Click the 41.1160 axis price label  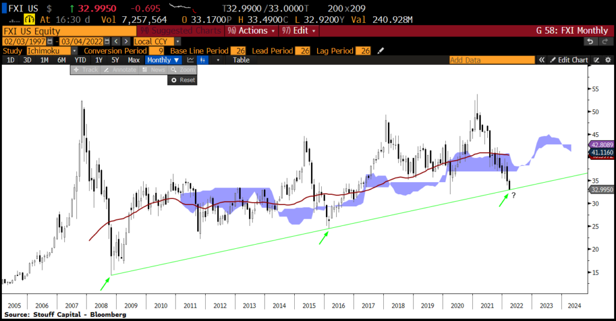coord(602,152)
